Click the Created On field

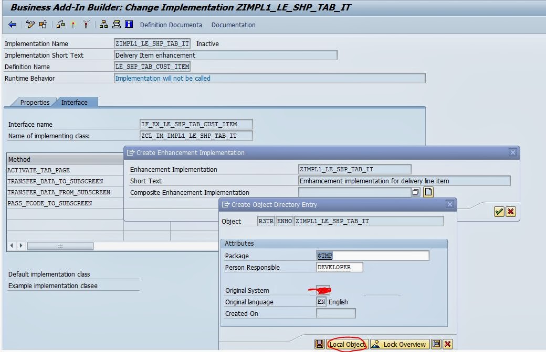[x=335, y=313]
